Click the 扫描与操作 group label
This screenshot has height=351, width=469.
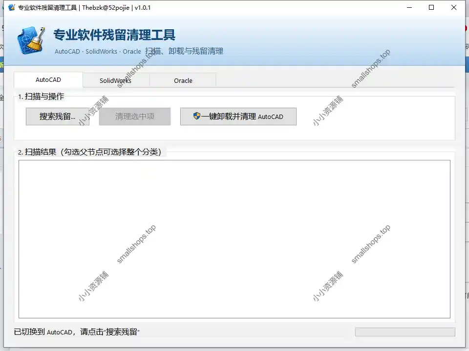41,97
